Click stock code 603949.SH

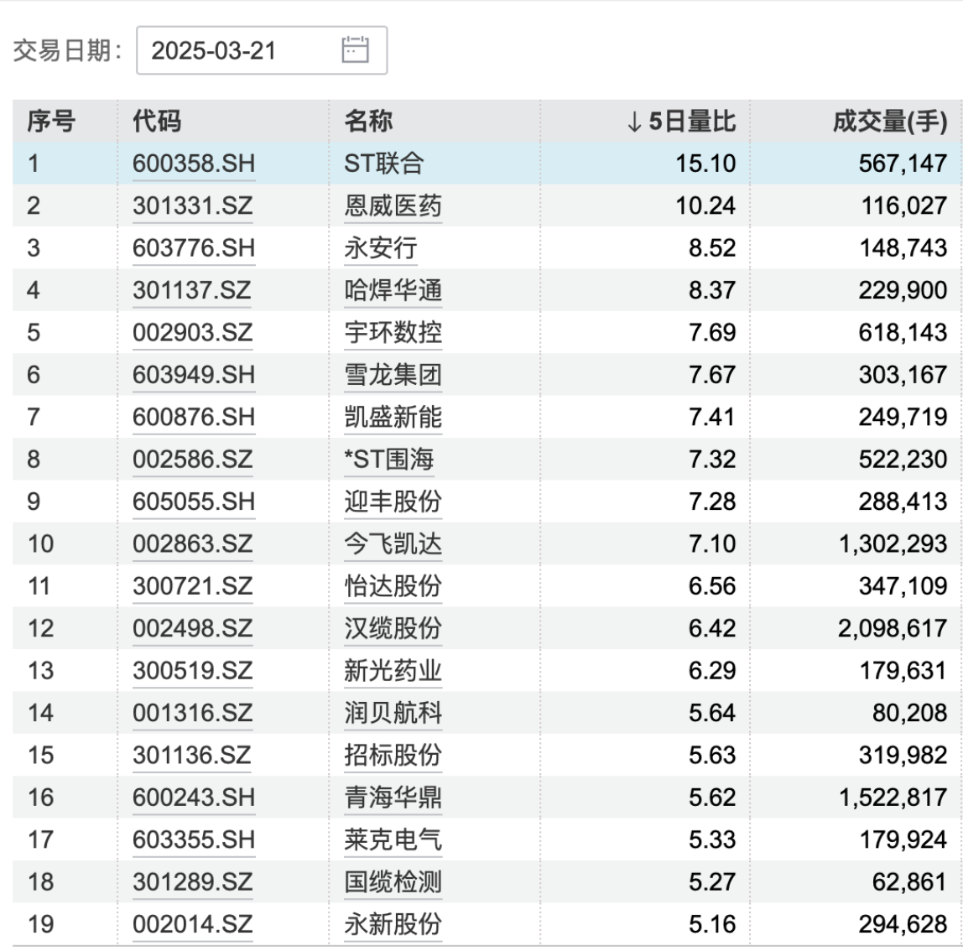click(x=193, y=375)
